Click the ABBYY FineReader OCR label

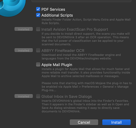pyautogui.click(x=63, y=51)
